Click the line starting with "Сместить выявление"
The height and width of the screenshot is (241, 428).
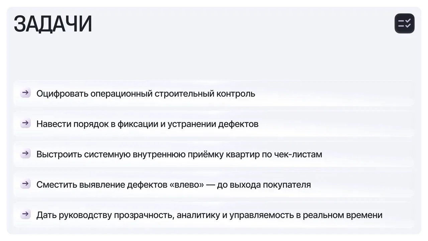pyautogui.click(x=173, y=185)
